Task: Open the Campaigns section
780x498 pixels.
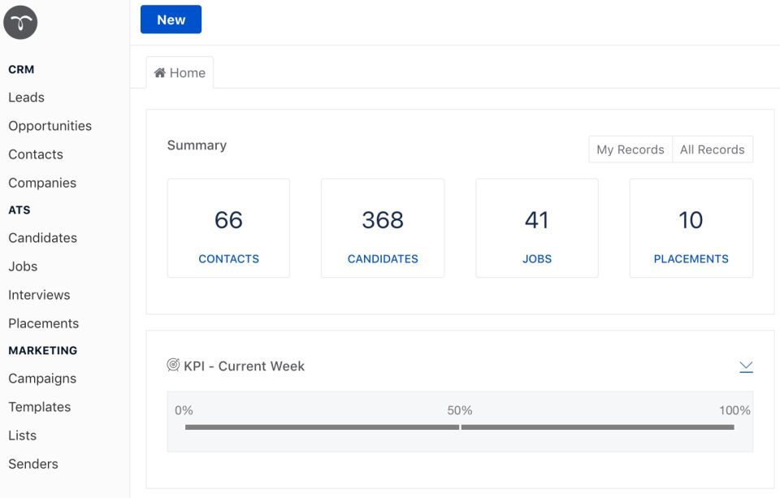Action: point(42,379)
